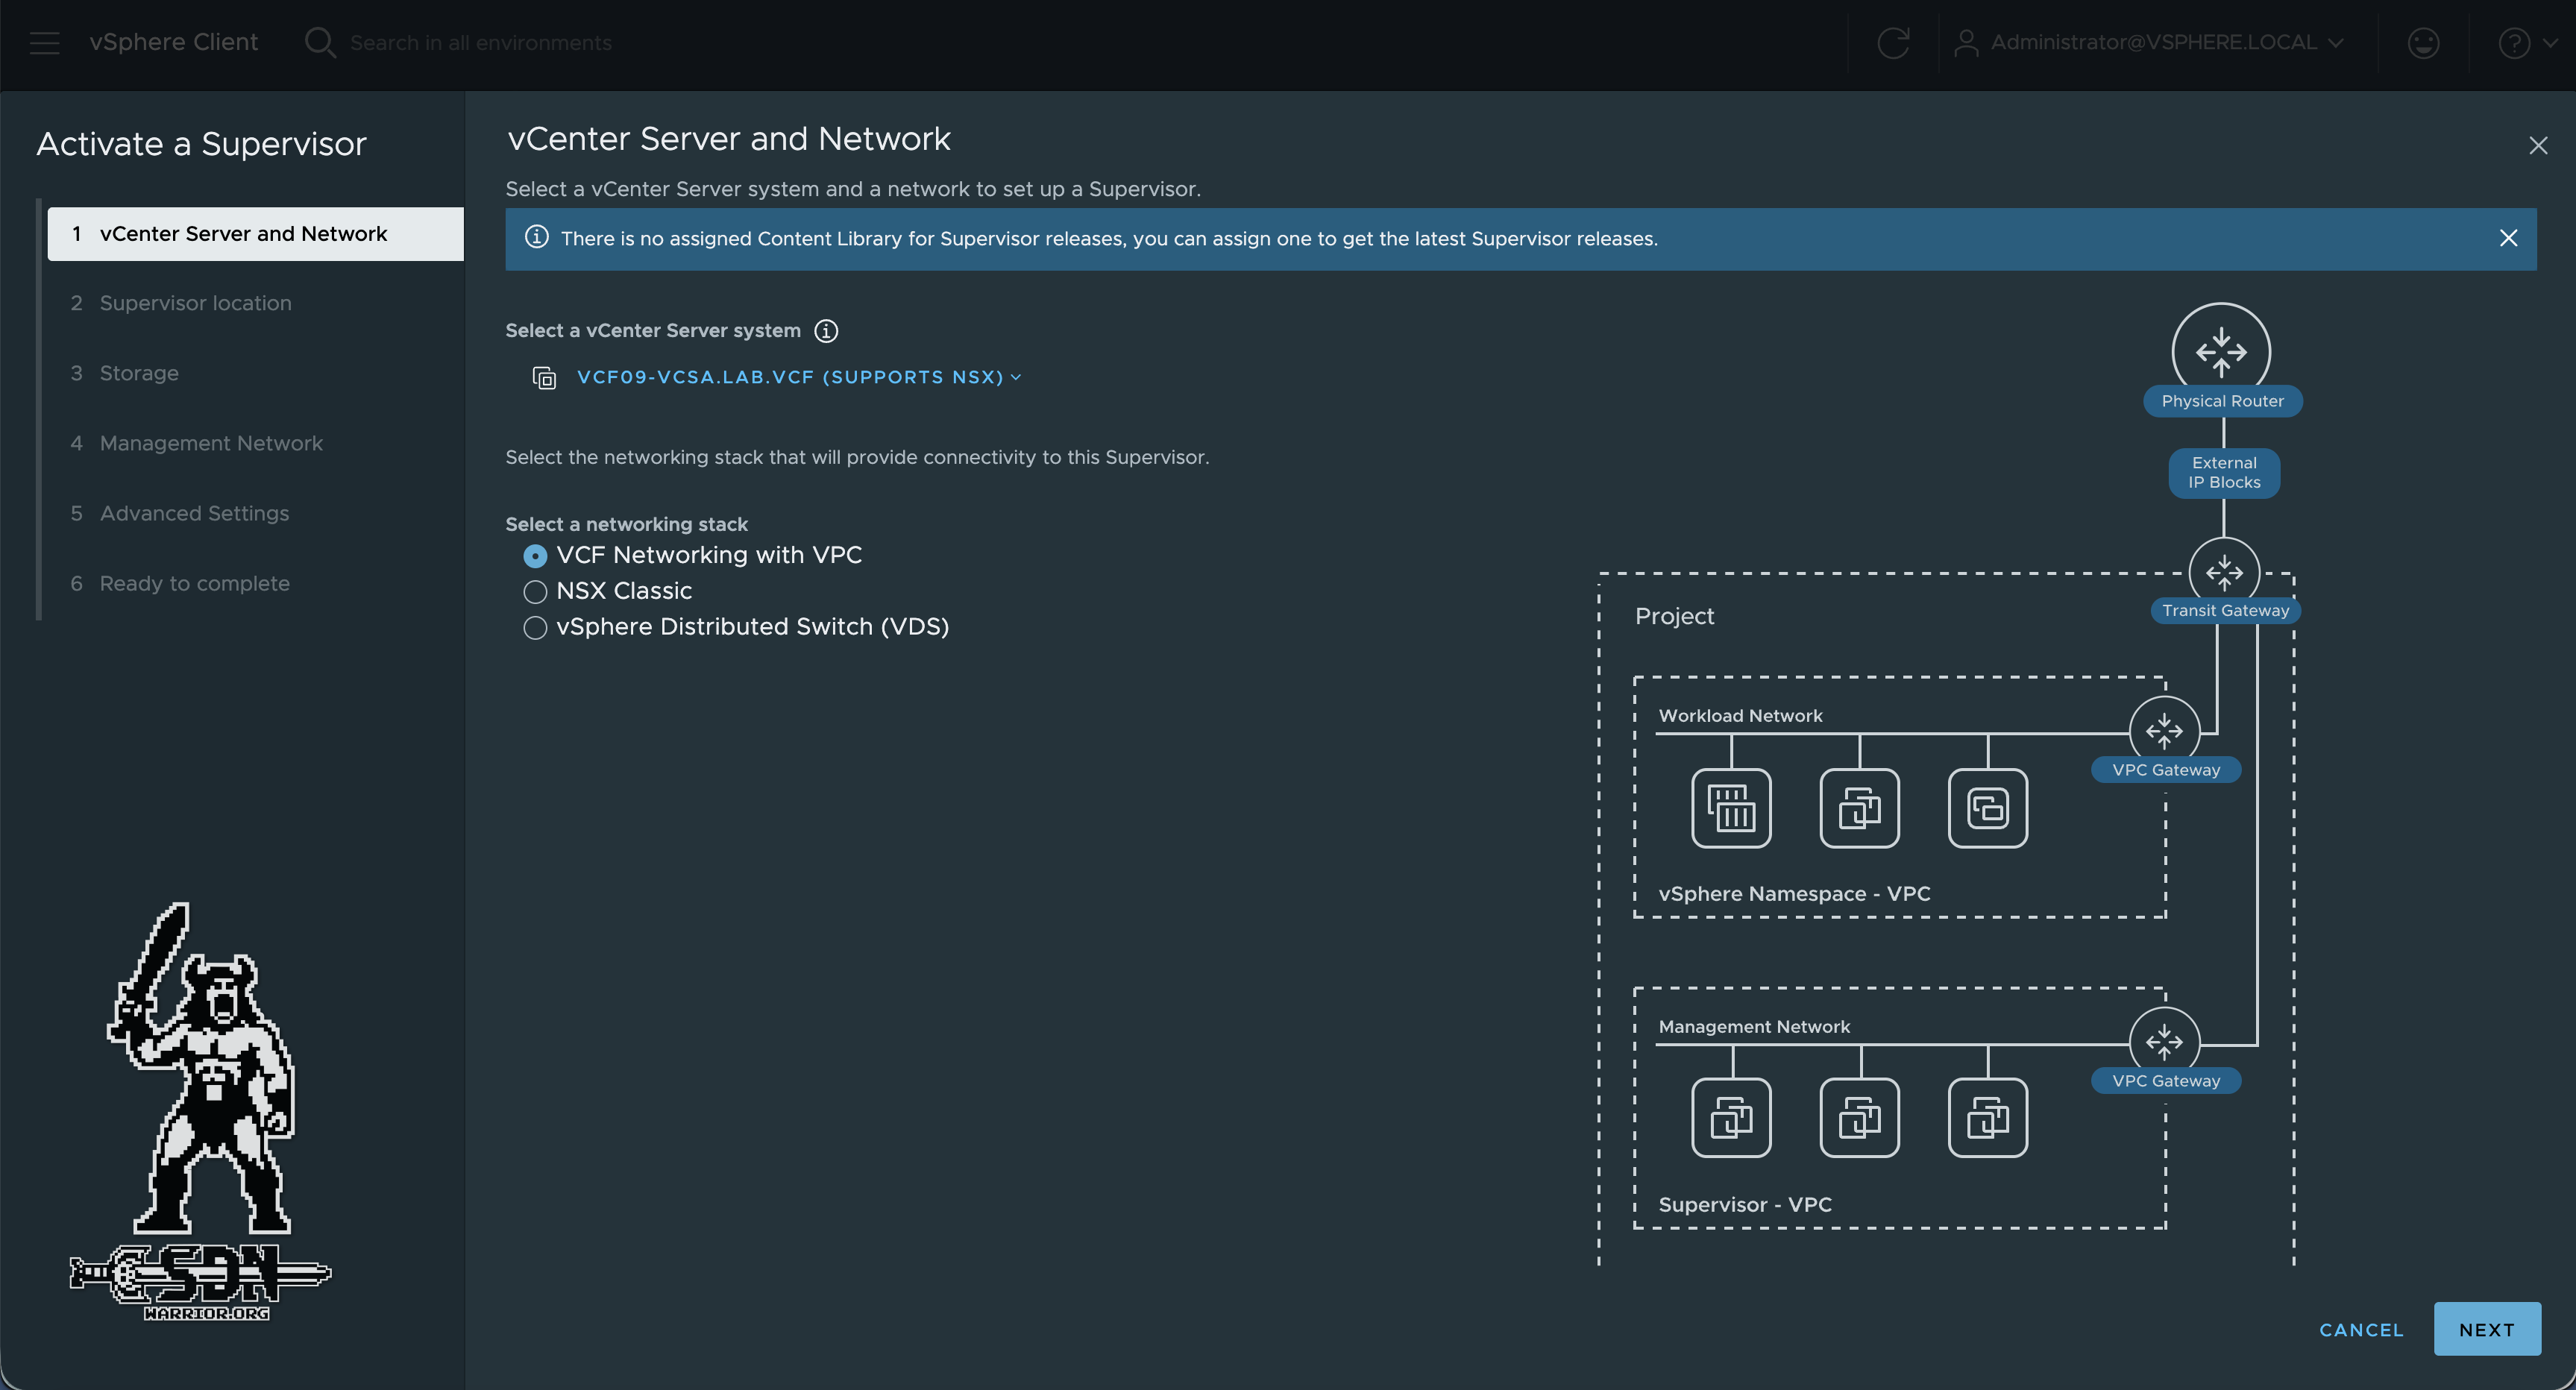Open the hamburger navigation menu
The height and width of the screenshot is (1390, 2576).
point(44,42)
